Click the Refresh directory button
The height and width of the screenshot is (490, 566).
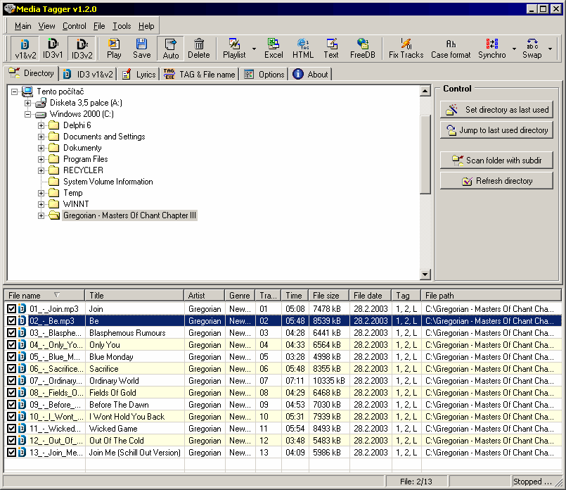tap(496, 181)
